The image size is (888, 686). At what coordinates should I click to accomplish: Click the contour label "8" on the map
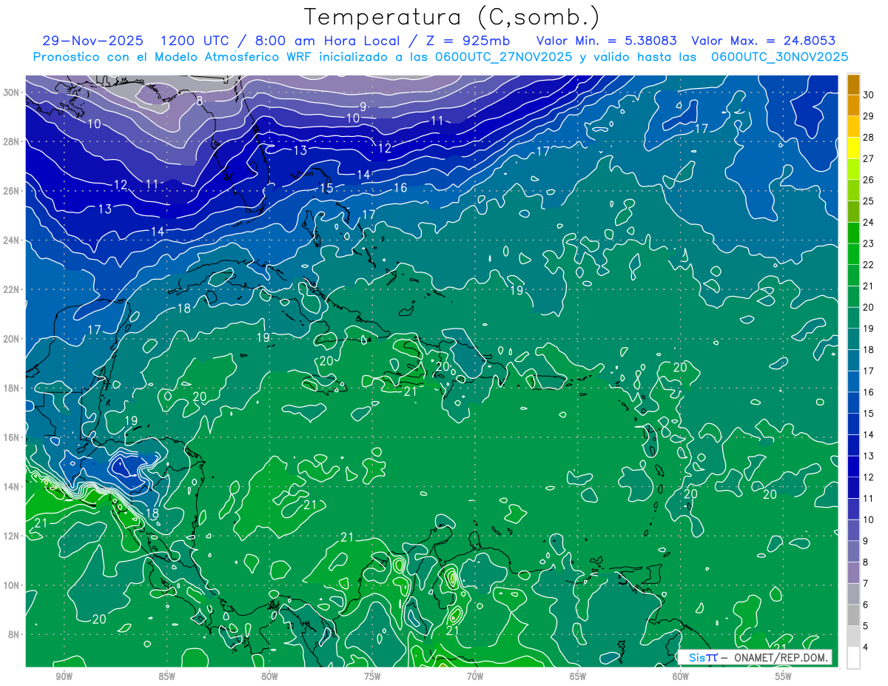200,101
